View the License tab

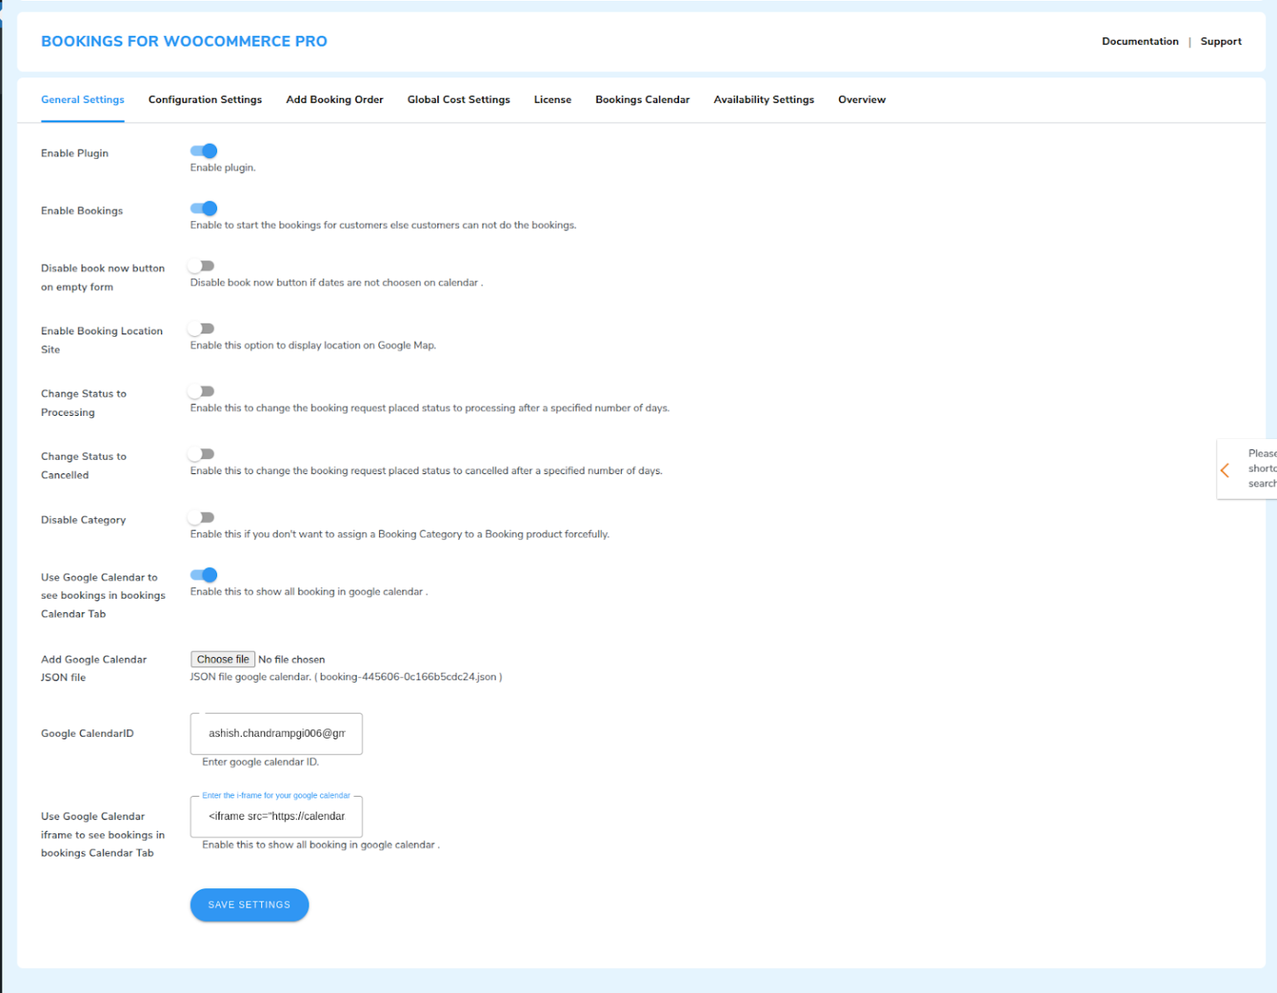pyautogui.click(x=552, y=100)
